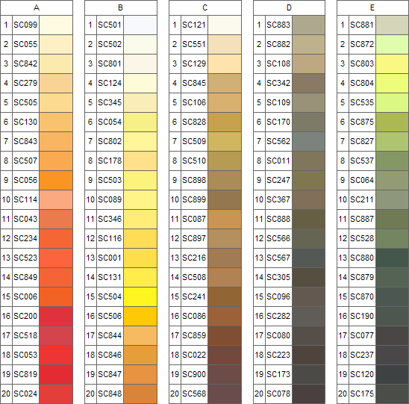Pick the olive SC875 color swatch
Image resolution: width=409 pixels, height=404 pixels.
[x=393, y=122]
